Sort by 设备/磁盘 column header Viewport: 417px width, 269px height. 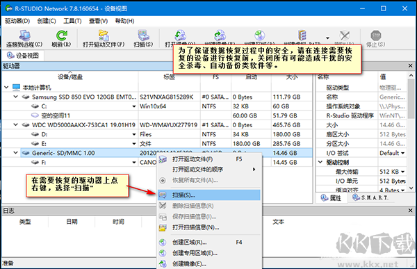click(x=70, y=77)
